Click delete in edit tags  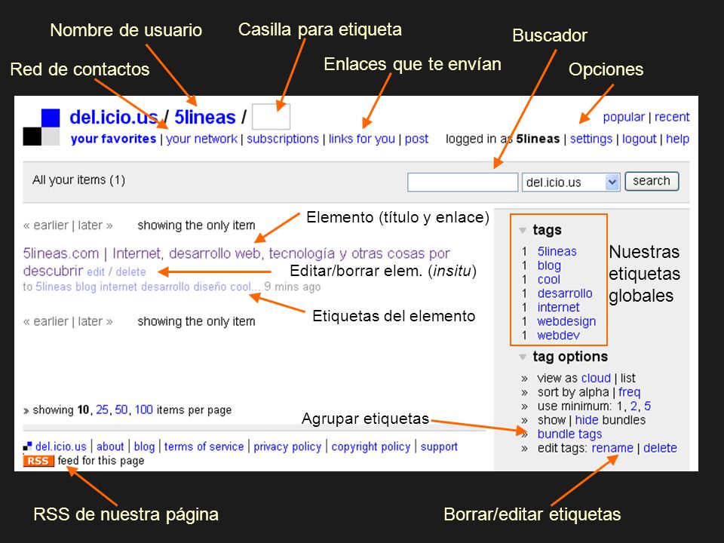(x=660, y=448)
